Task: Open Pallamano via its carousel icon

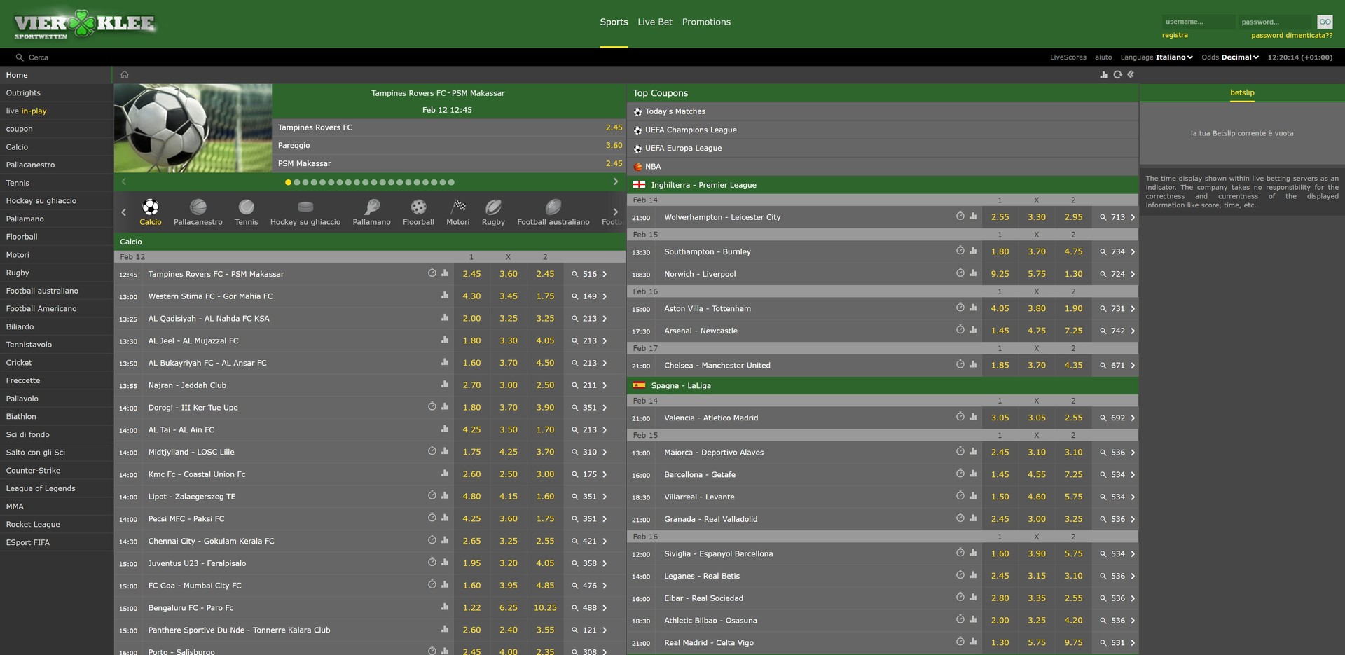Action: pos(372,207)
